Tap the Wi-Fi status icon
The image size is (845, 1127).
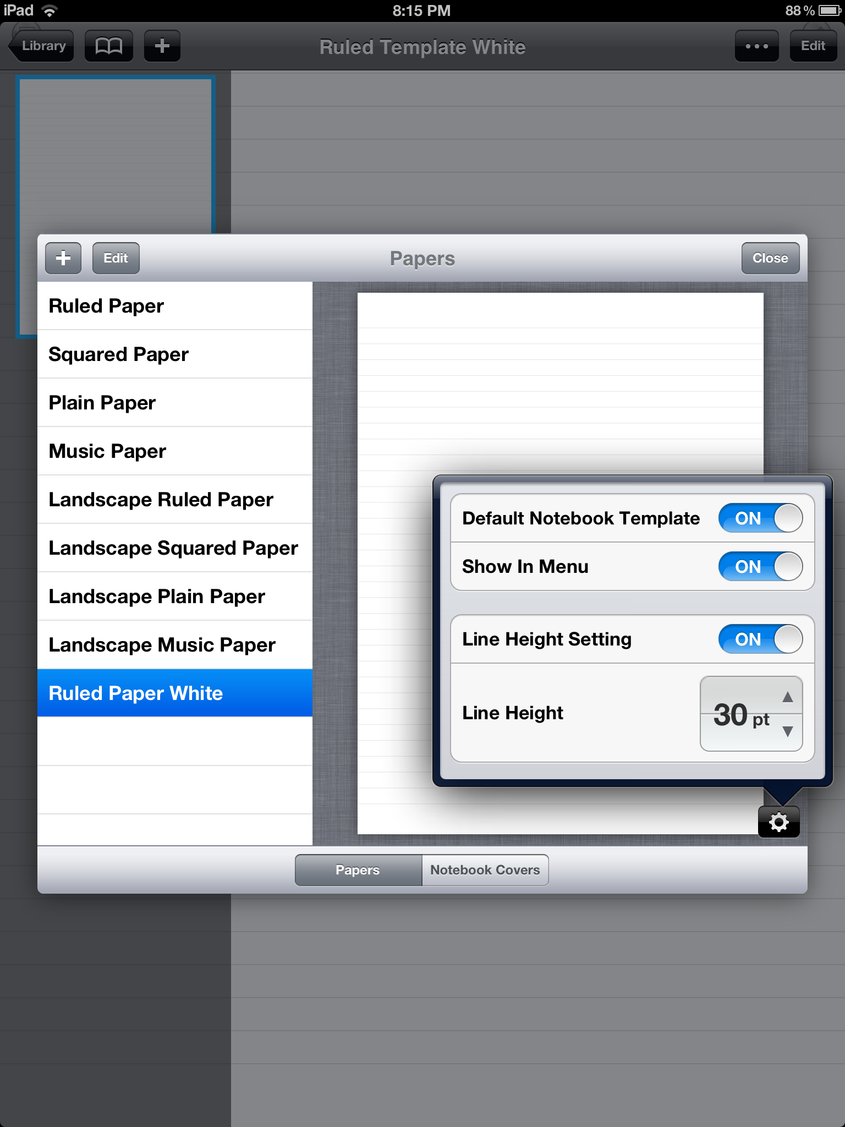click(50, 10)
